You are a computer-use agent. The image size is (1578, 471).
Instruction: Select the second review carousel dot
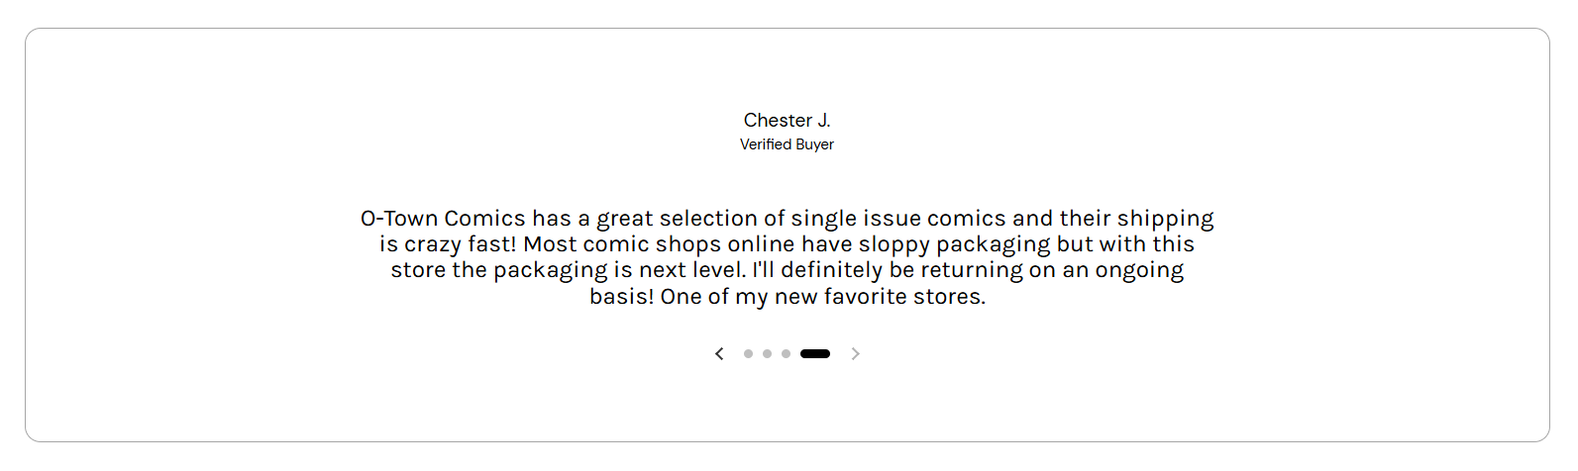point(767,353)
